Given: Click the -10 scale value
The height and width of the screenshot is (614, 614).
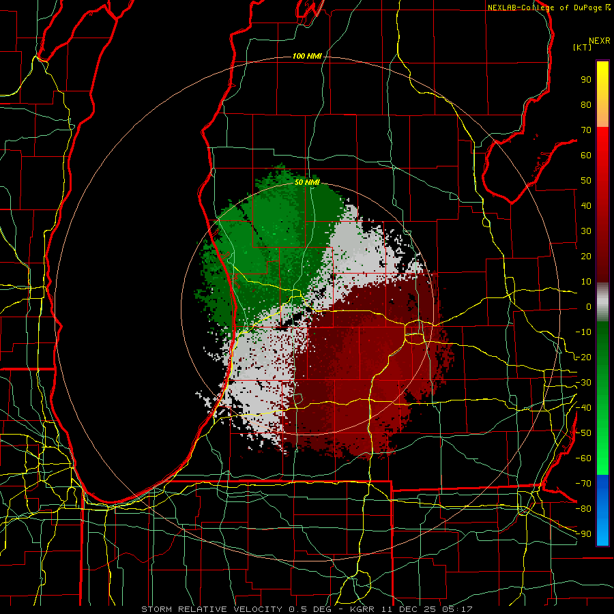Looking at the screenshot, I should point(583,332).
